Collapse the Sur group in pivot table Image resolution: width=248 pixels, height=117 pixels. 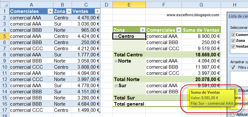tap(116, 86)
